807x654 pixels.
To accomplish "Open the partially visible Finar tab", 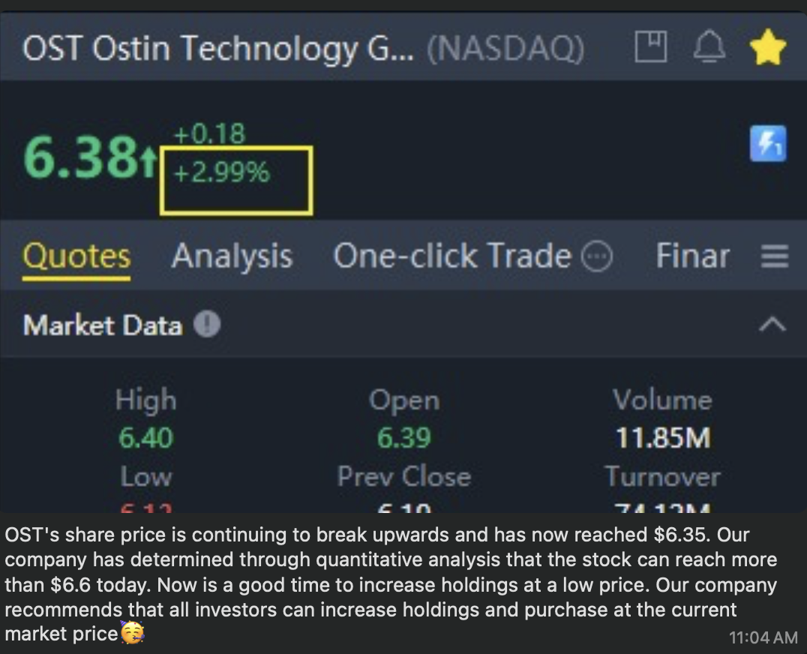I will (x=693, y=256).
